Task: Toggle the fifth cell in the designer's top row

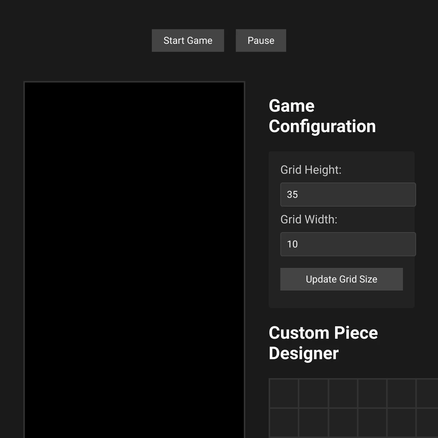Action: click(x=401, y=393)
